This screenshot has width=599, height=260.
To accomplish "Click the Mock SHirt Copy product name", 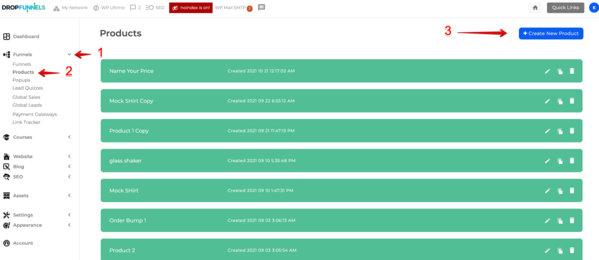I will [x=131, y=101].
